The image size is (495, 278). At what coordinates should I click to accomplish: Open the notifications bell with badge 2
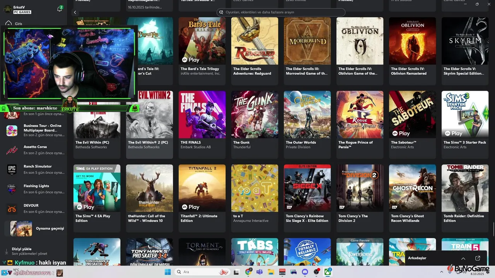pos(60,9)
